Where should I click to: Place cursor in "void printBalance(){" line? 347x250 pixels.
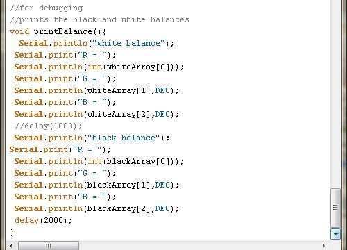tap(58, 31)
